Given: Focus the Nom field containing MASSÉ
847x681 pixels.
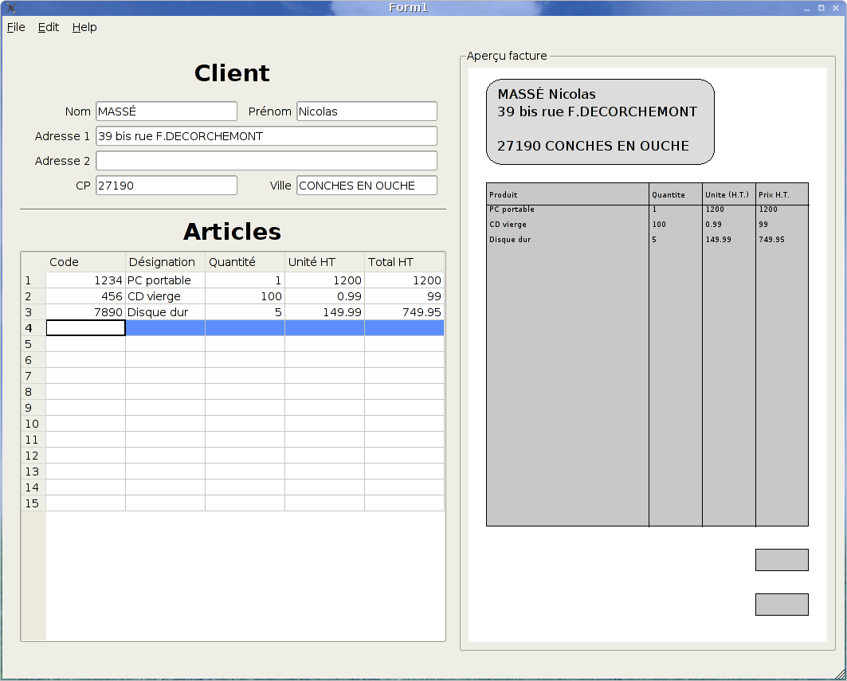Looking at the screenshot, I should click(x=166, y=112).
